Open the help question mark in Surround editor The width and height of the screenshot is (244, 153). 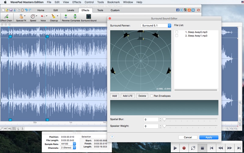pyautogui.click(x=112, y=137)
